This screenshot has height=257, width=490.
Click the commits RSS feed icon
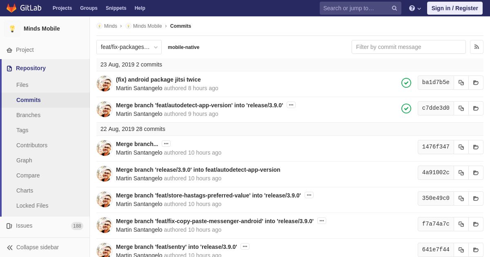(x=477, y=47)
